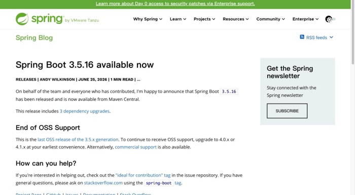The height and width of the screenshot is (195, 355).
Task: Click the spring-boot code tag
Action: click(159, 183)
